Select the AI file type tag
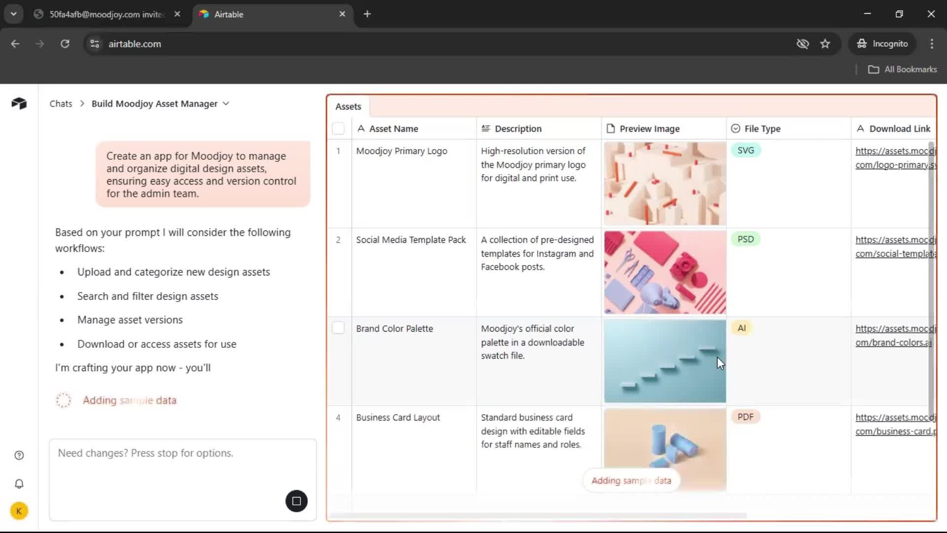 (742, 328)
